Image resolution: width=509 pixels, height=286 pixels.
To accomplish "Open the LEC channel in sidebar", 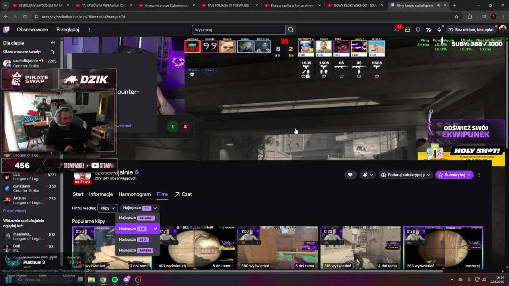I will (x=30, y=177).
